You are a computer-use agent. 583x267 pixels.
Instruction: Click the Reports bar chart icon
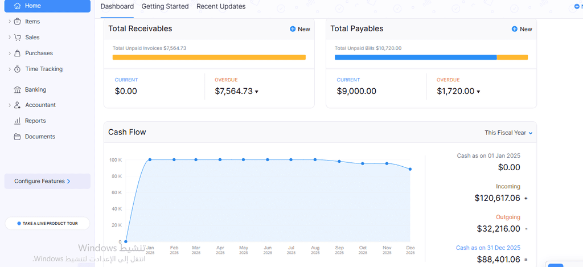pyautogui.click(x=17, y=121)
